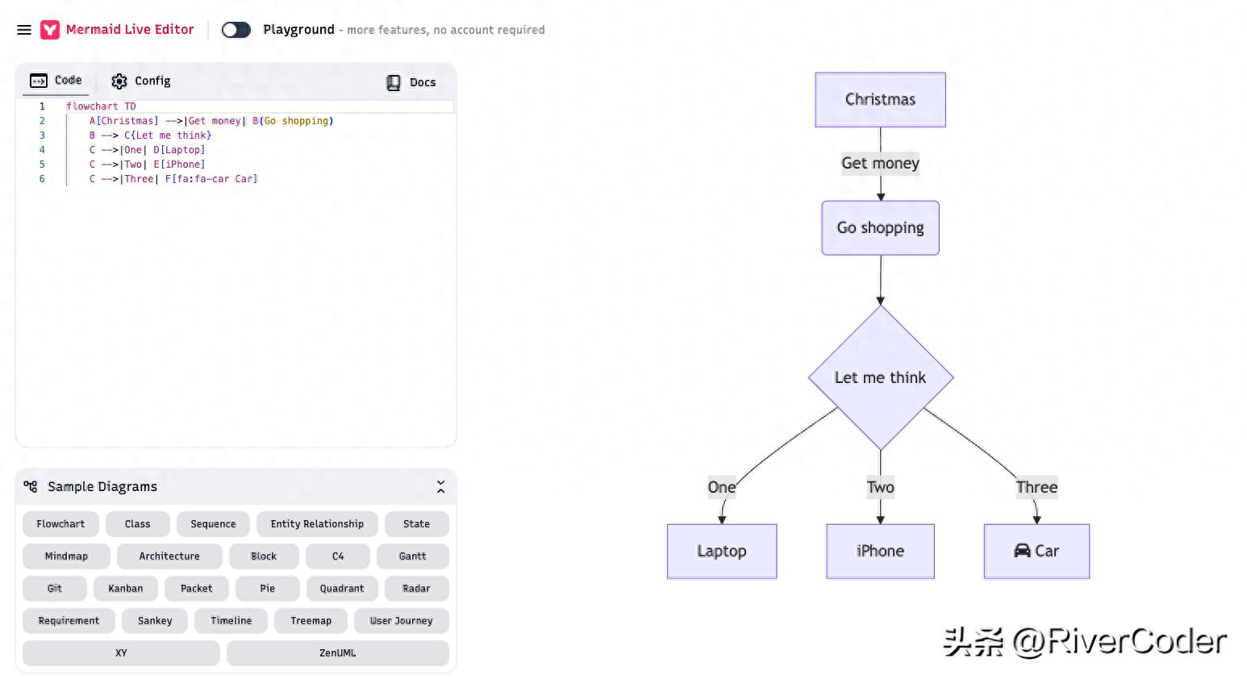Click the Mermaid logo icon
The width and height of the screenshot is (1247, 679).
(x=50, y=30)
